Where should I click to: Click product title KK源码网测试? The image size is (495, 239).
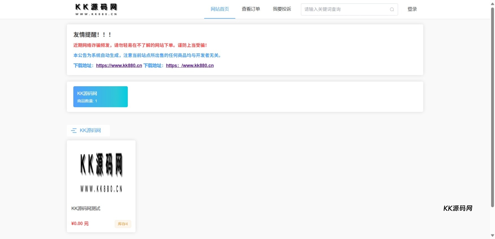[86, 209]
